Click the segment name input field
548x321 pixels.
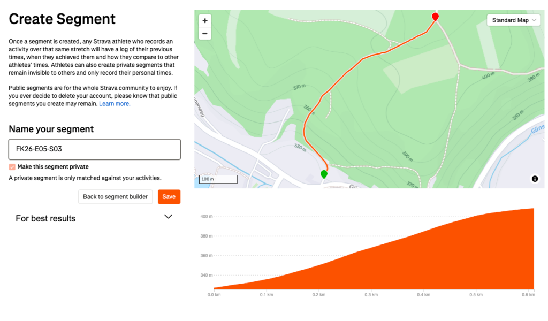[x=94, y=149]
